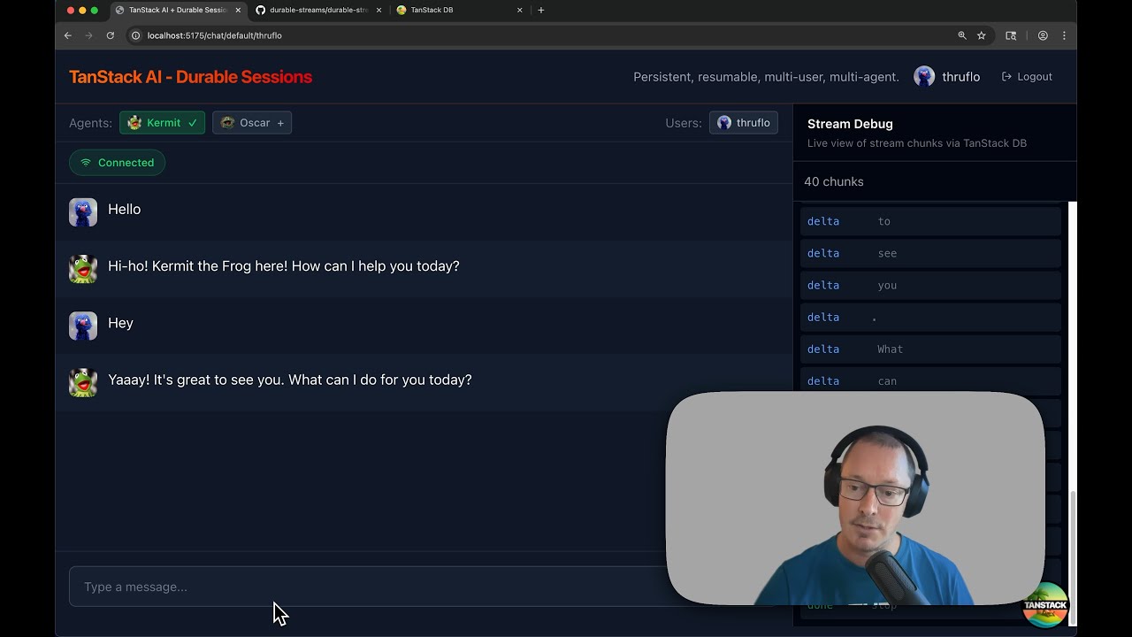Screen dimensions: 1132x637
Task: Click the Yaaay! It's great message
Action: pyautogui.click(x=290, y=380)
